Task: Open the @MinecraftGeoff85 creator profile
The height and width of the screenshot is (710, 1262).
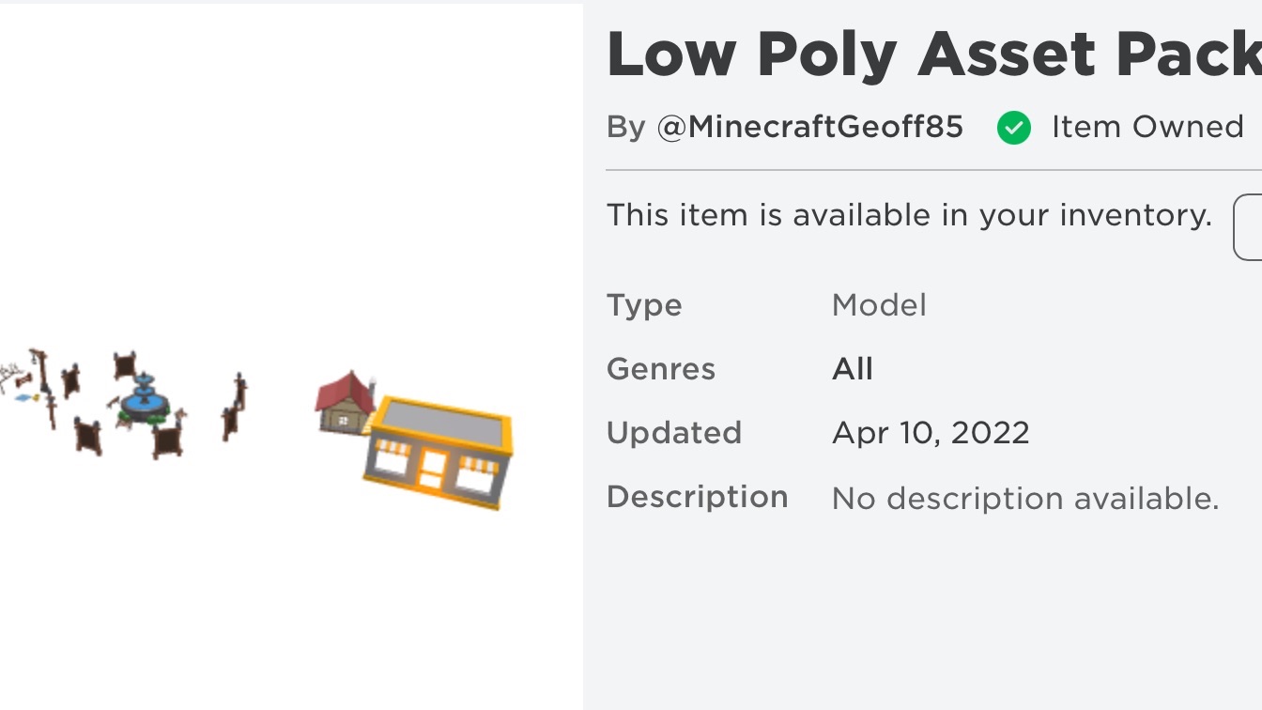Action: pyautogui.click(x=810, y=127)
